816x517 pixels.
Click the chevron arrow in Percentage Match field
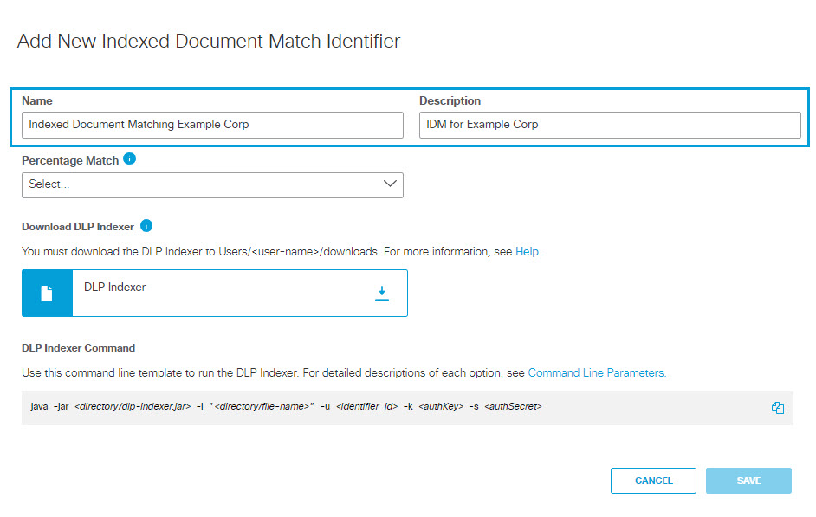pyautogui.click(x=390, y=184)
